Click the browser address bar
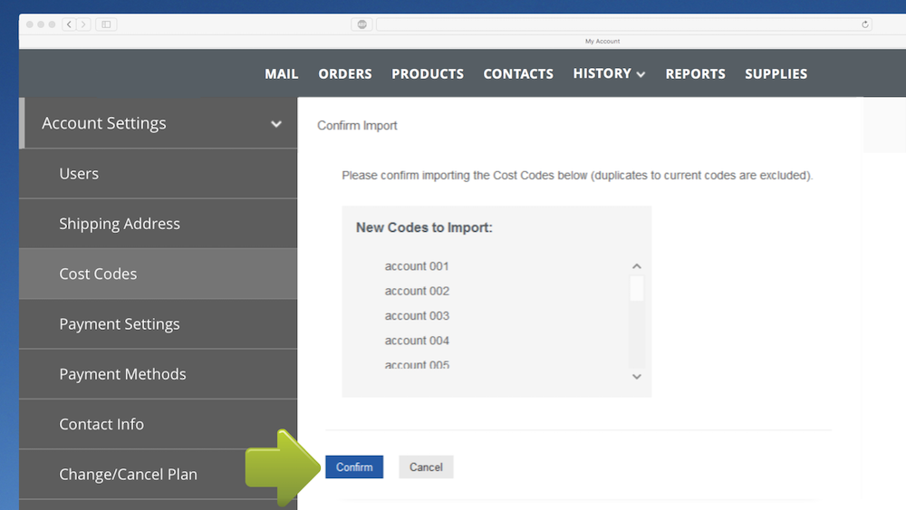Image resolution: width=906 pixels, height=510 pixels. pos(624,24)
